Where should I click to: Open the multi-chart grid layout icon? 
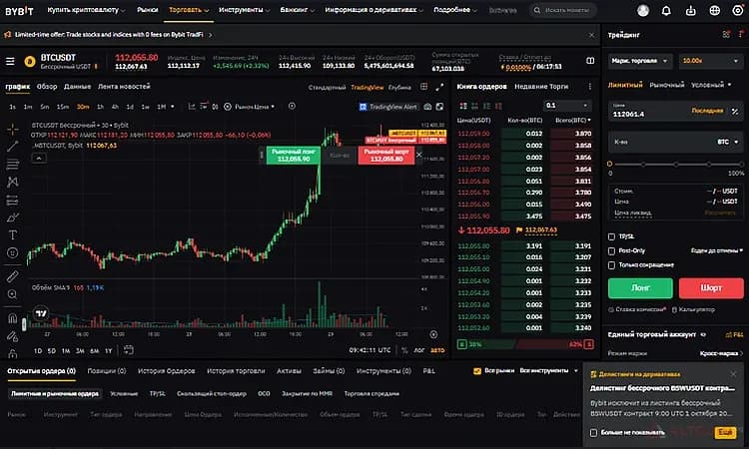423,87
